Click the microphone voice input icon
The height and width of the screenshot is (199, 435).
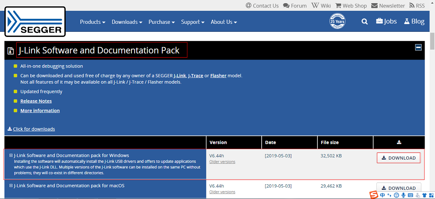(404, 195)
